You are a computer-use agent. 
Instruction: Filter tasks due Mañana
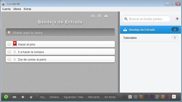point(54,97)
